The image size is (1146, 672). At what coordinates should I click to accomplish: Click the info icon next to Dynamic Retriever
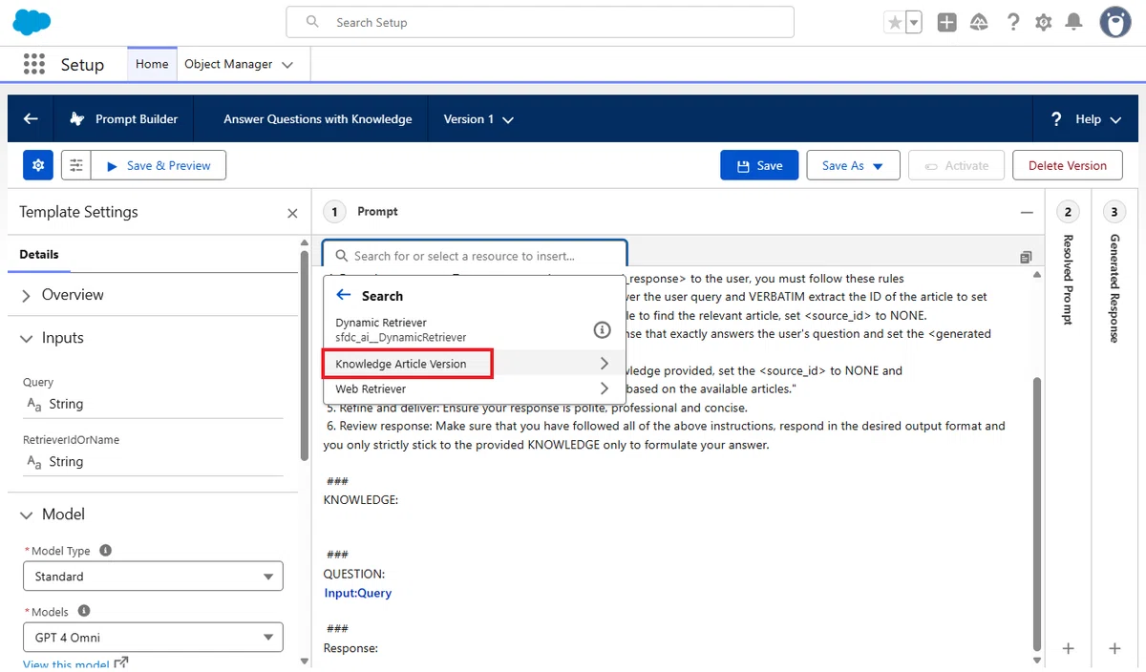[602, 330]
